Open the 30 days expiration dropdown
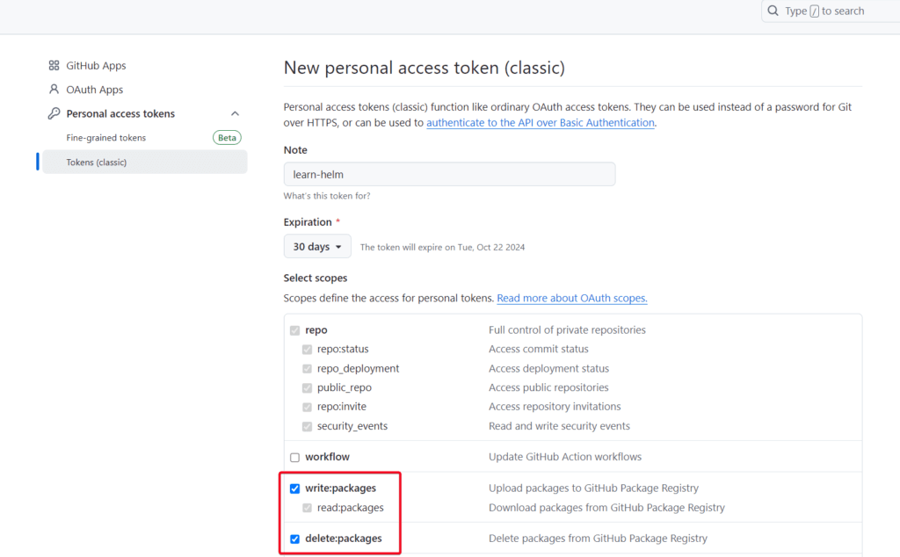Screen dimensions: 900x557 point(317,247)
